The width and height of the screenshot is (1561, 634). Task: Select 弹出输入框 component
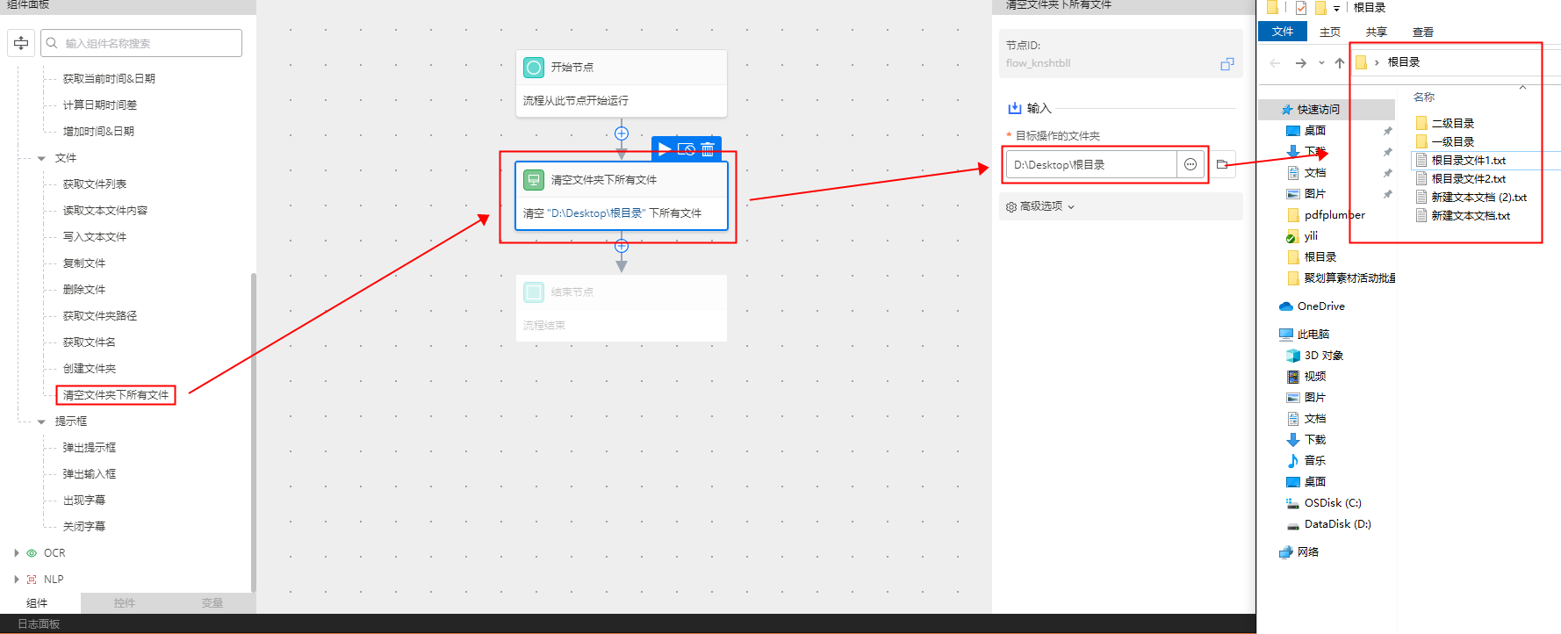coord(90,474)
